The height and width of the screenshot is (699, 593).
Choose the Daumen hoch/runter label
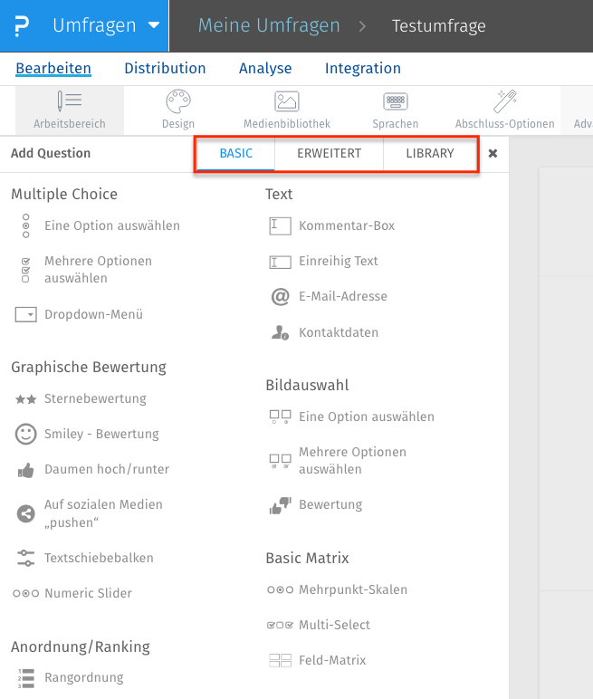click(x=107, y=469)
